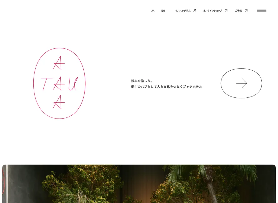This screenshot has width=278, height=203.
Task: Open the hamburger menu icon
Action: [x=261, y=10]
